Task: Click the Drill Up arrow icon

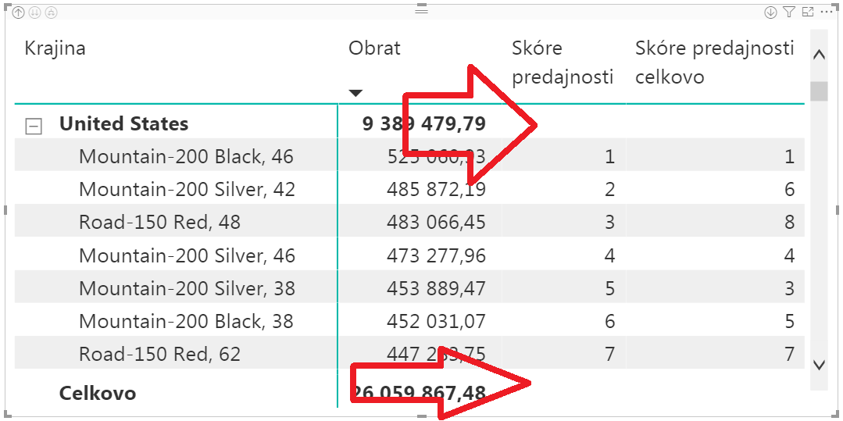Action: [19, 12]
